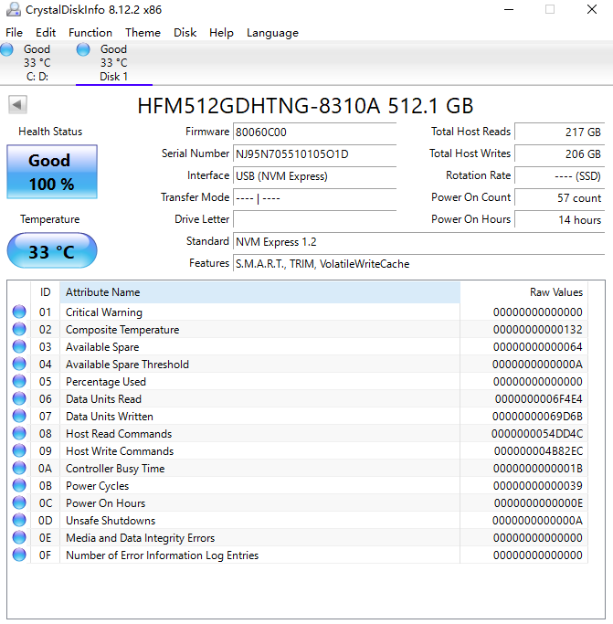Click the Firmware value field
This screenshot has width=613, height=624.
coord(314,132)
